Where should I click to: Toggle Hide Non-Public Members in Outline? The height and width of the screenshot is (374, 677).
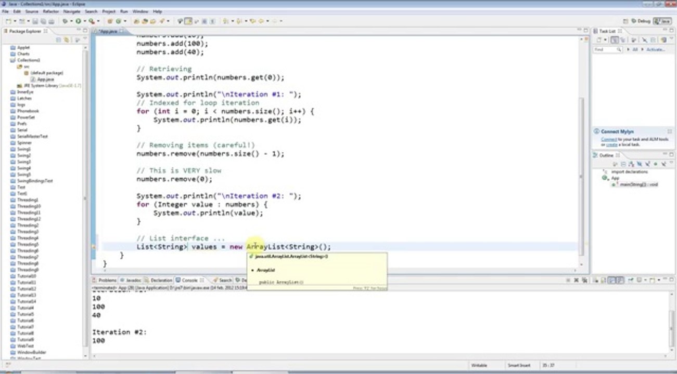pyautogui.click(x=656, y=164)
